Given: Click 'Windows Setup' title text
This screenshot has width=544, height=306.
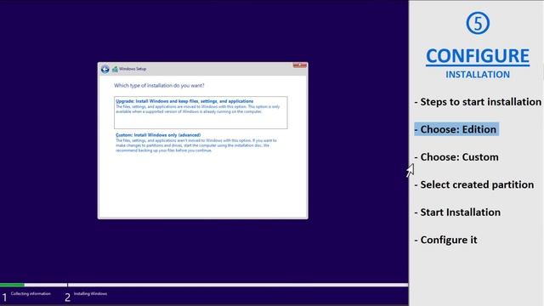Looking at the screenshot, I should point(133,69).
